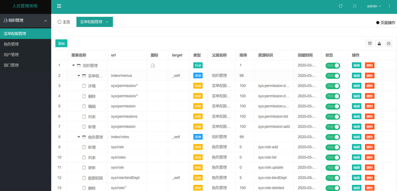This screenshot has width=397, height=191.
Task: Click 编辑 for row 1 组织管理
Action: coord(356,65)
